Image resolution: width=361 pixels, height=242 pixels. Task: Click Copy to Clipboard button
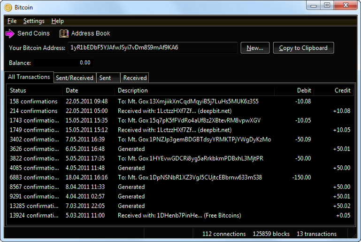(303, 48)
